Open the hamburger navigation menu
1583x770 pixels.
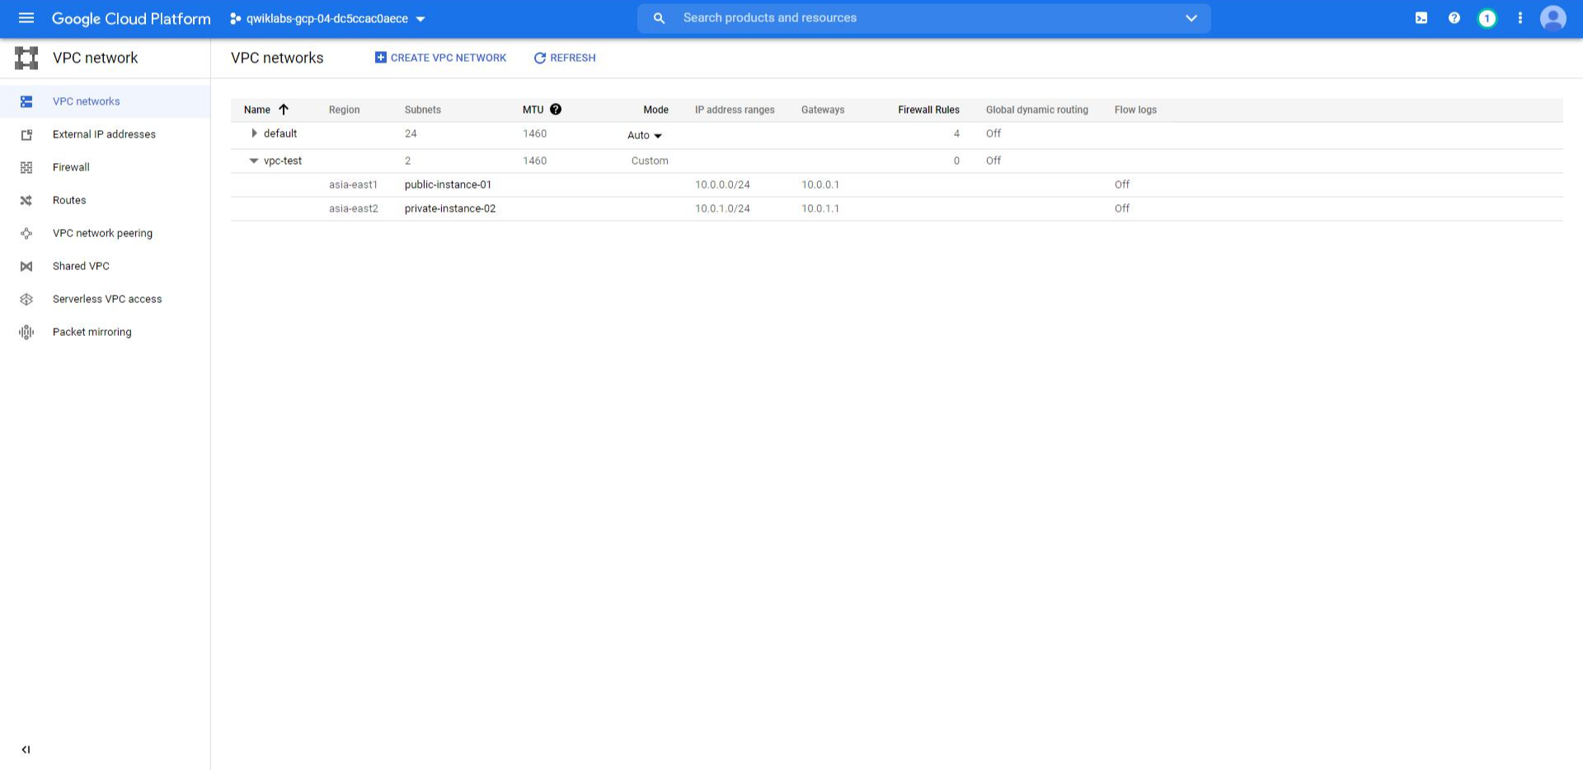point(26,18)
